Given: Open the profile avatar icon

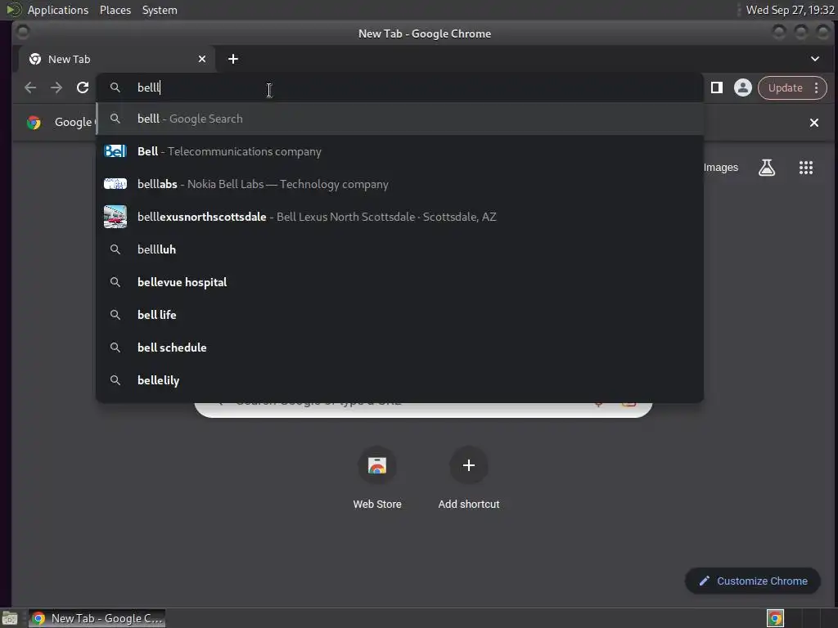Looking at the screenshot, I should point(743,87).
